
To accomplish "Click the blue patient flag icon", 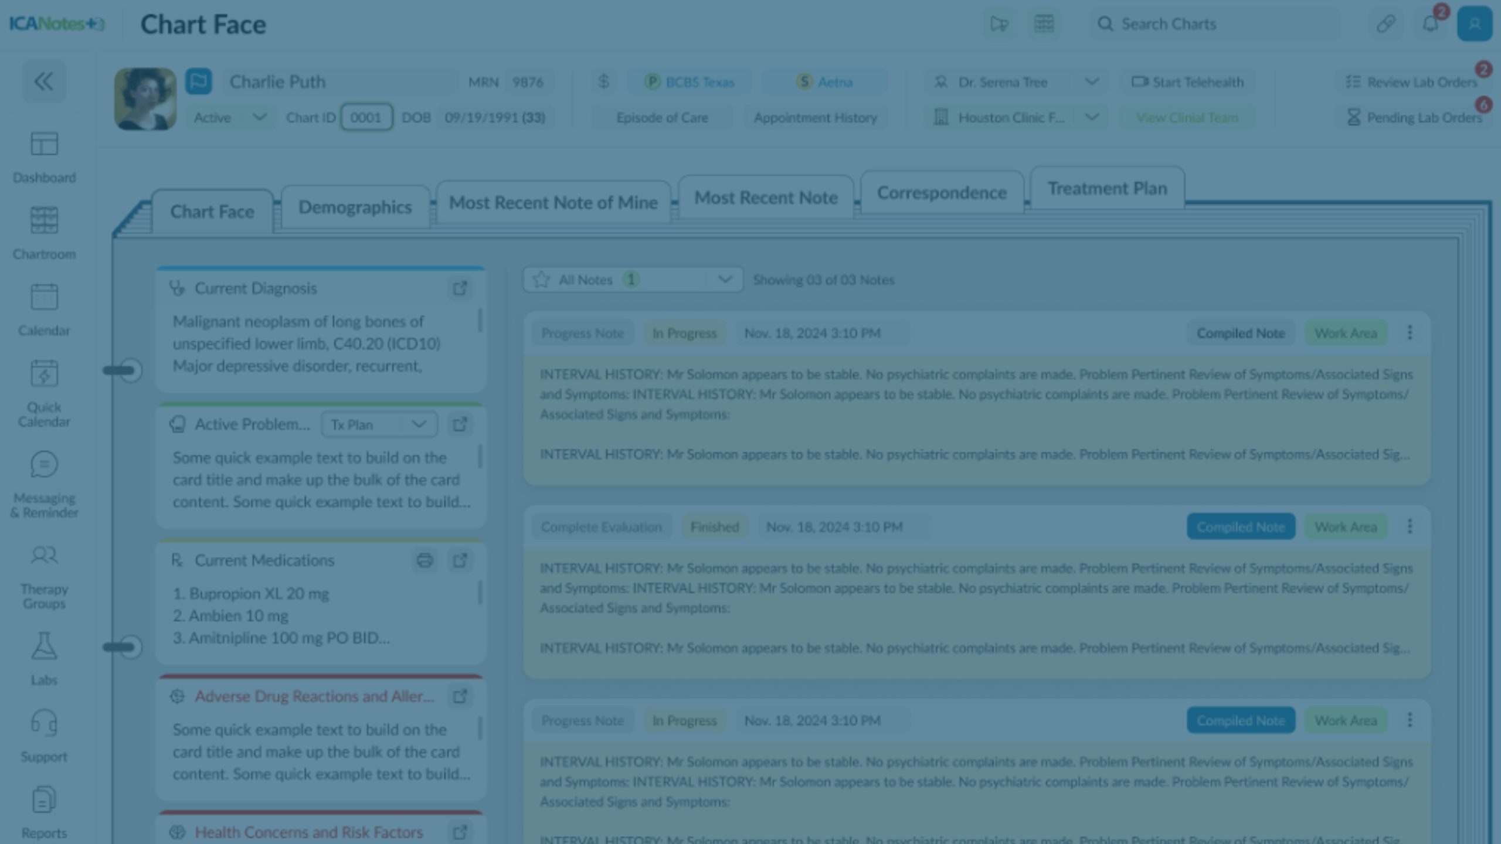I will [199, 81].
